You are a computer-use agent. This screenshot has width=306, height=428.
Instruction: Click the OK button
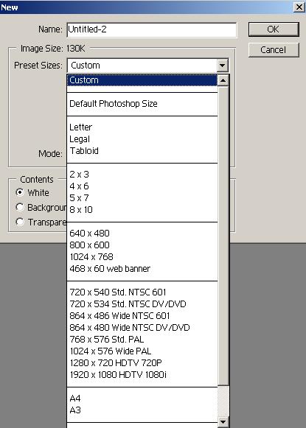pos(274,29)
